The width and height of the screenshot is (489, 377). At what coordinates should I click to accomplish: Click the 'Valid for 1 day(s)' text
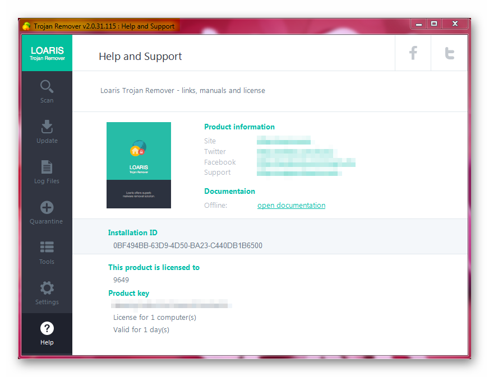[x=141, y=329]
